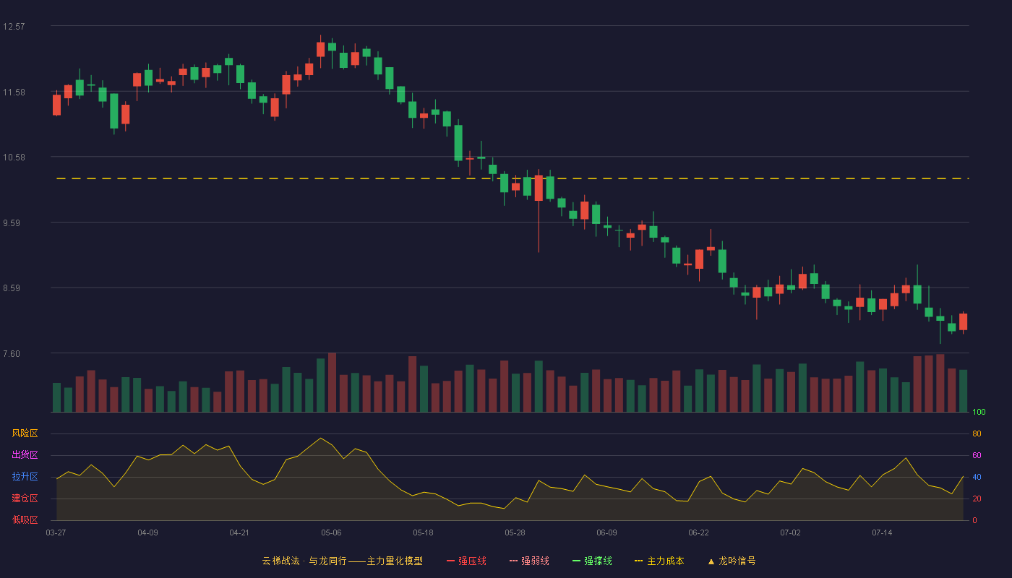Toggle the green 强撑线 legend marker
Image resolution: width=1012 pixels, height=578 pixels.
pos(576,561)
